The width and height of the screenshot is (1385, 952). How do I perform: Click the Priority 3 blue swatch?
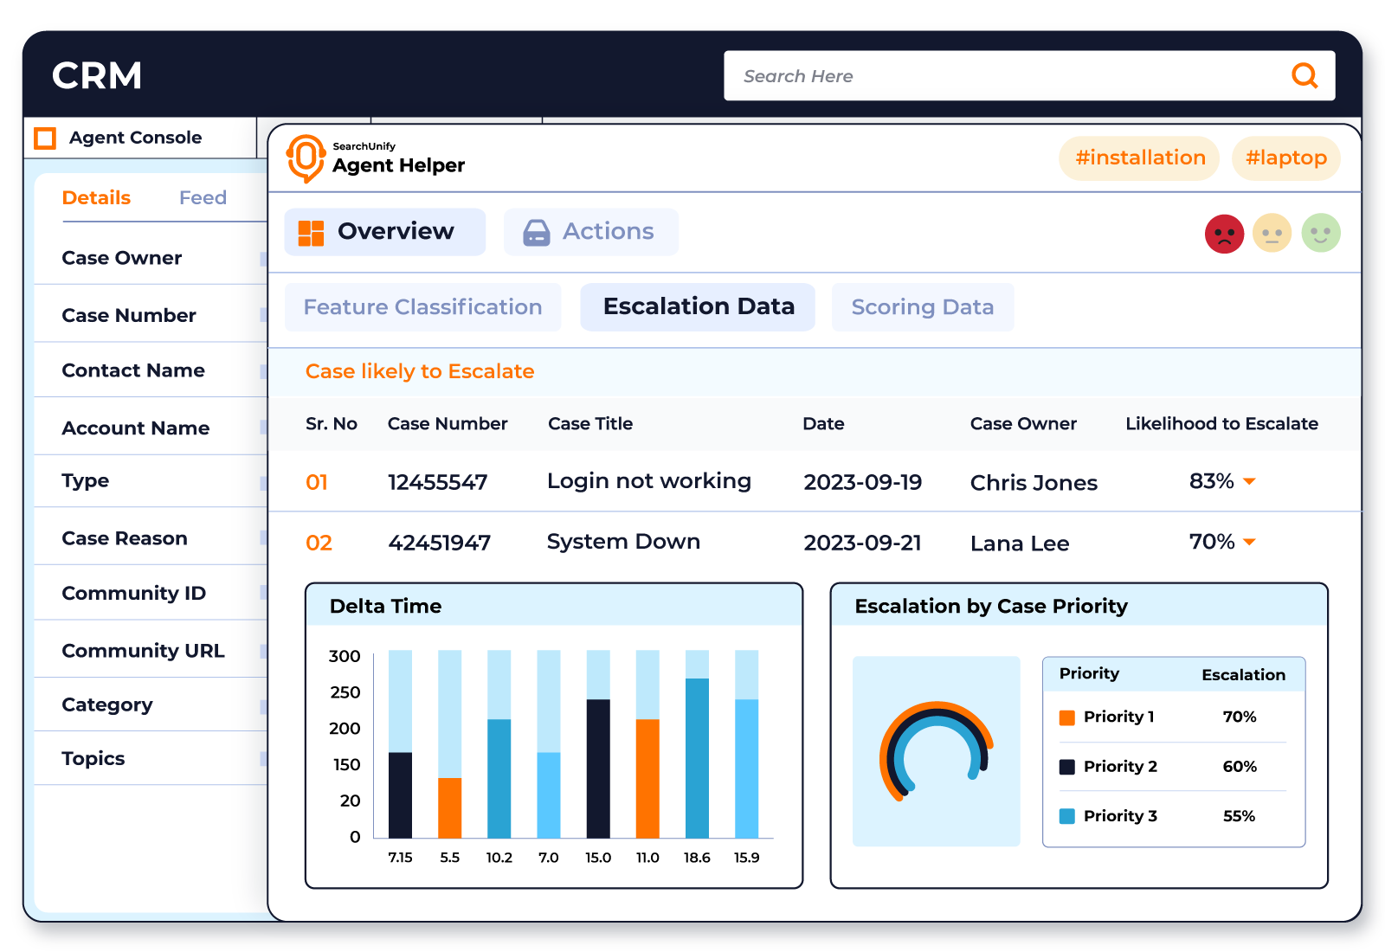(1067, 816)
